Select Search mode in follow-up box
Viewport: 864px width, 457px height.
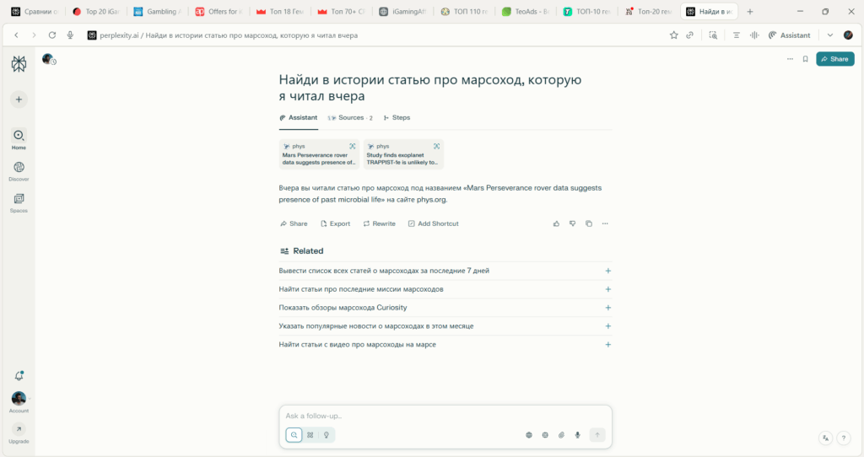pyautogui.click(x=294, y=435)
